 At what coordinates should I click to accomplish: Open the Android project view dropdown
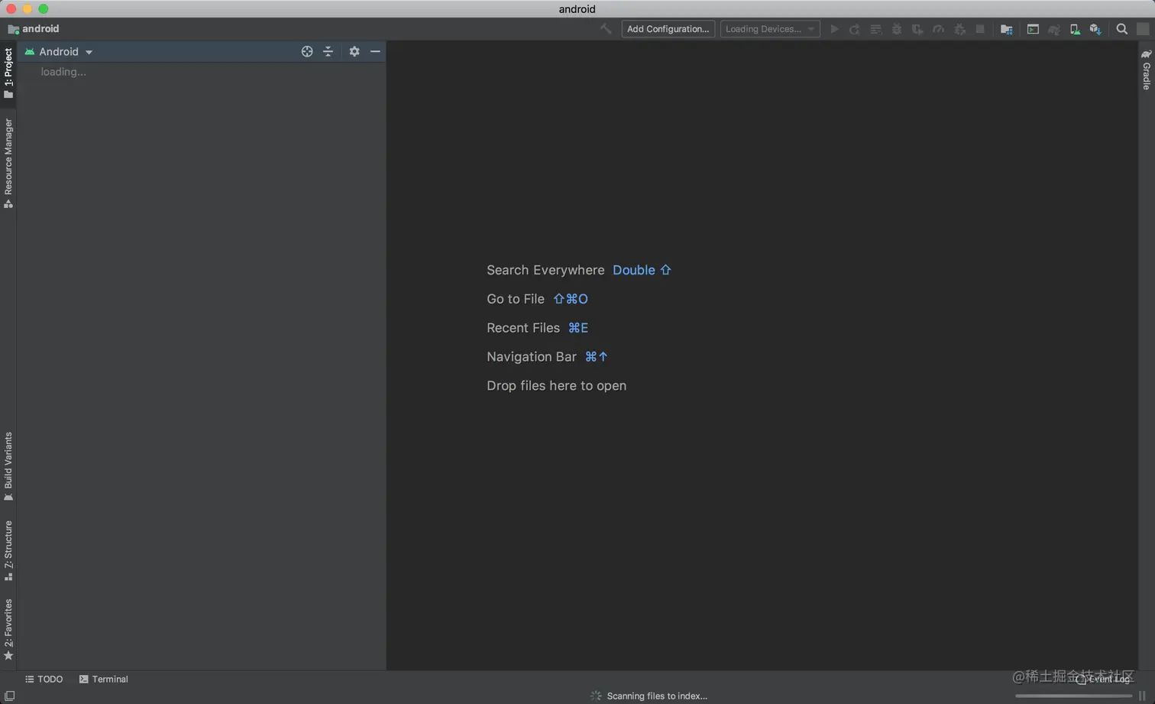pyautogui.click(x=59, y=51)
